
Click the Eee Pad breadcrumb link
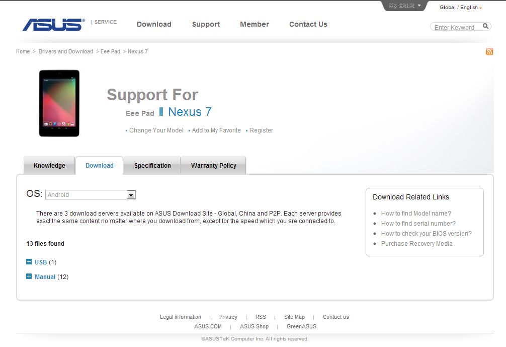tap(110, 51)
